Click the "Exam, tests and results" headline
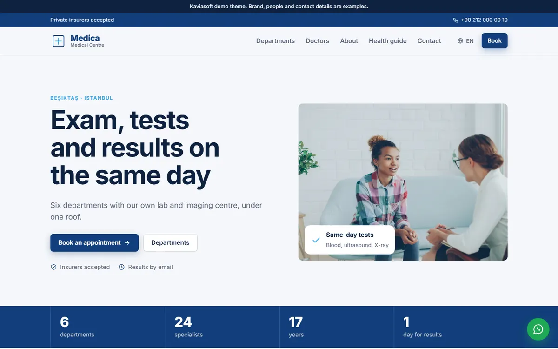The image size is (558, 349). click(135, 148)
